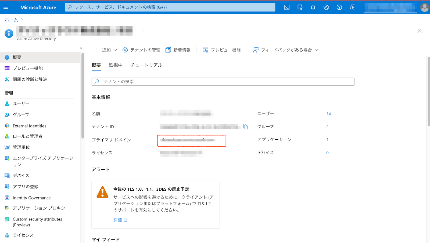Click the テナントの検索 search field
Viewport: 430px width, 243px height.
coord(223,82)
